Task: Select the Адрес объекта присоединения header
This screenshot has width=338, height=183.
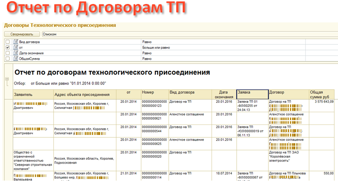Action: coord(84,95)
